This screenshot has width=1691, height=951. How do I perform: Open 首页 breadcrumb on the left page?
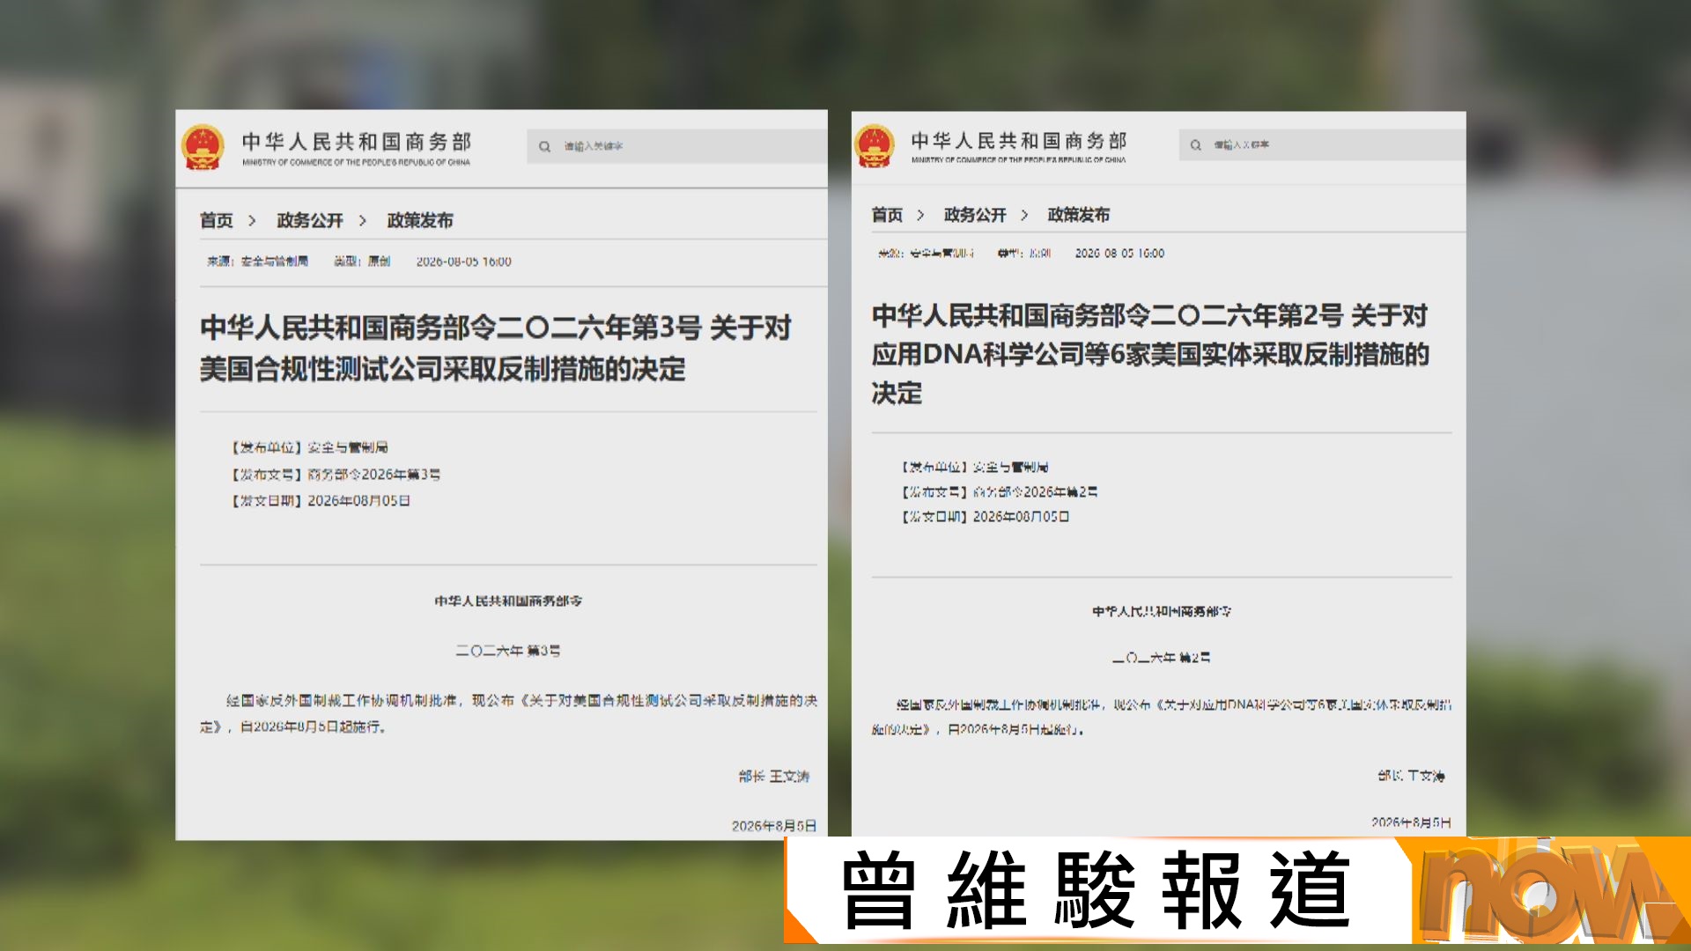pyautogui.click(x=217, y=220)
